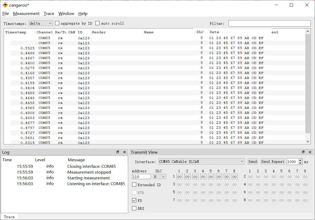315x220 pixels.
Task: Close the Transmit View panel
Action: pos(310,152)
